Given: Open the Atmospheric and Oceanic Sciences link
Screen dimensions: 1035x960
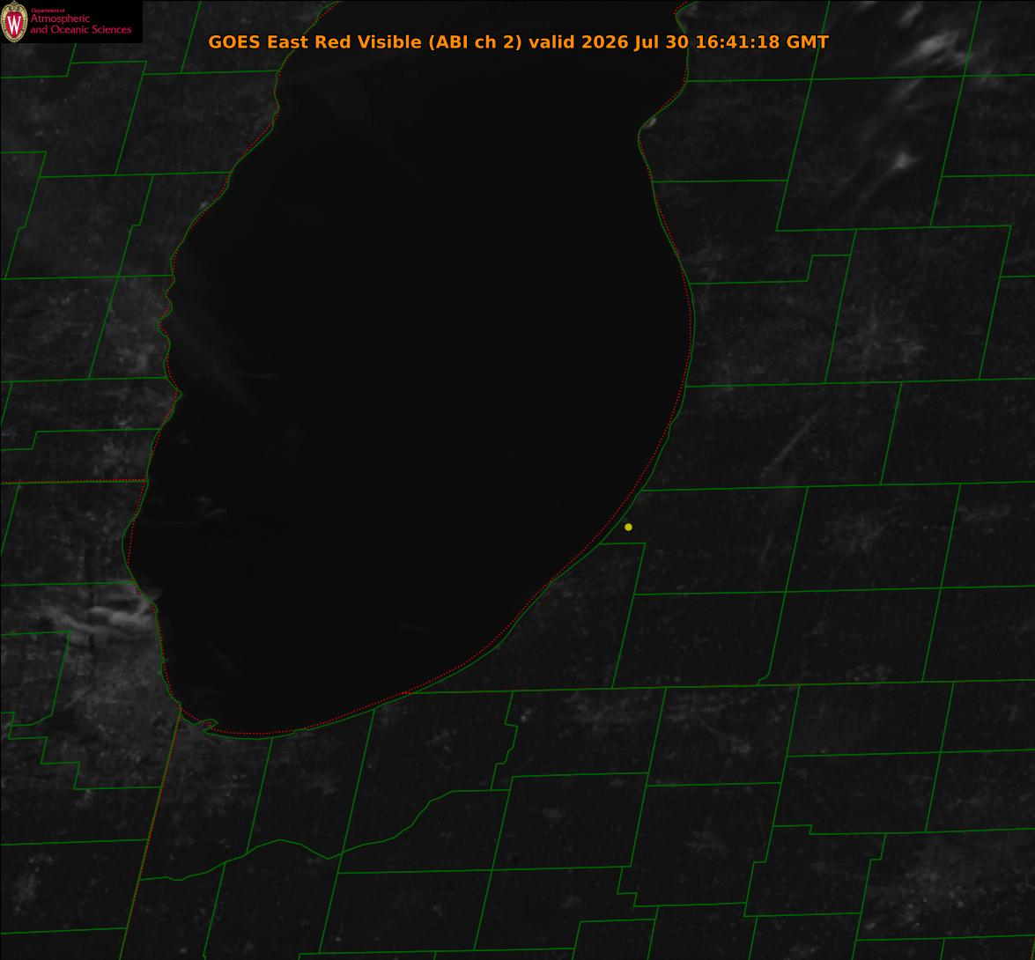Looking at the screenshot, I should [80, 24].
